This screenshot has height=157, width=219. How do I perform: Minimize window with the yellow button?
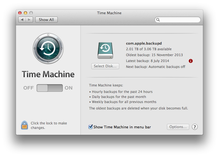coord(25,13)
